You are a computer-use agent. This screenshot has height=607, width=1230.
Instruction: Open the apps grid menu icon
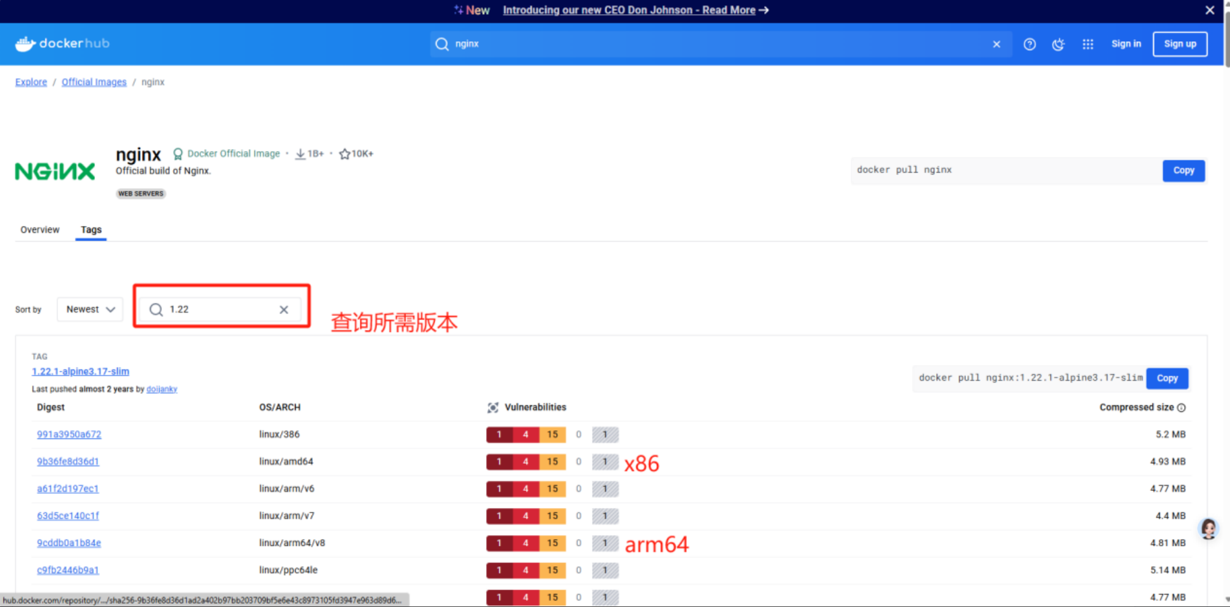1088,44
